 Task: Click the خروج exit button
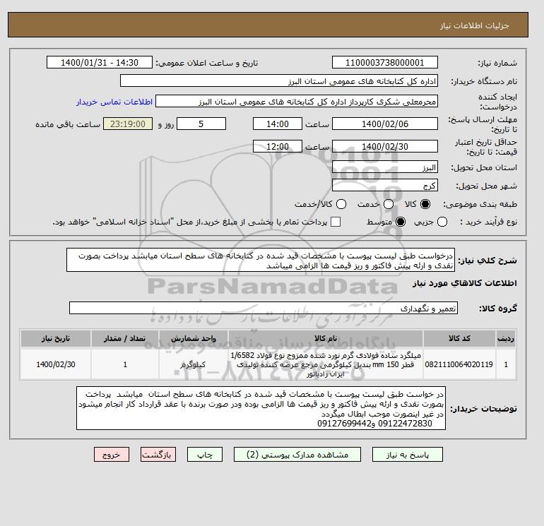pos(112,455)
